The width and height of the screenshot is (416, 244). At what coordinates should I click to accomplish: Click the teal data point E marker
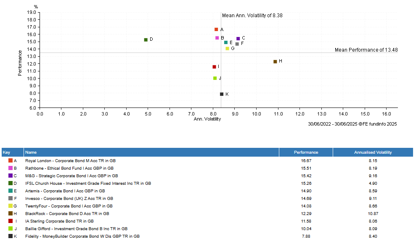point(226,42)
